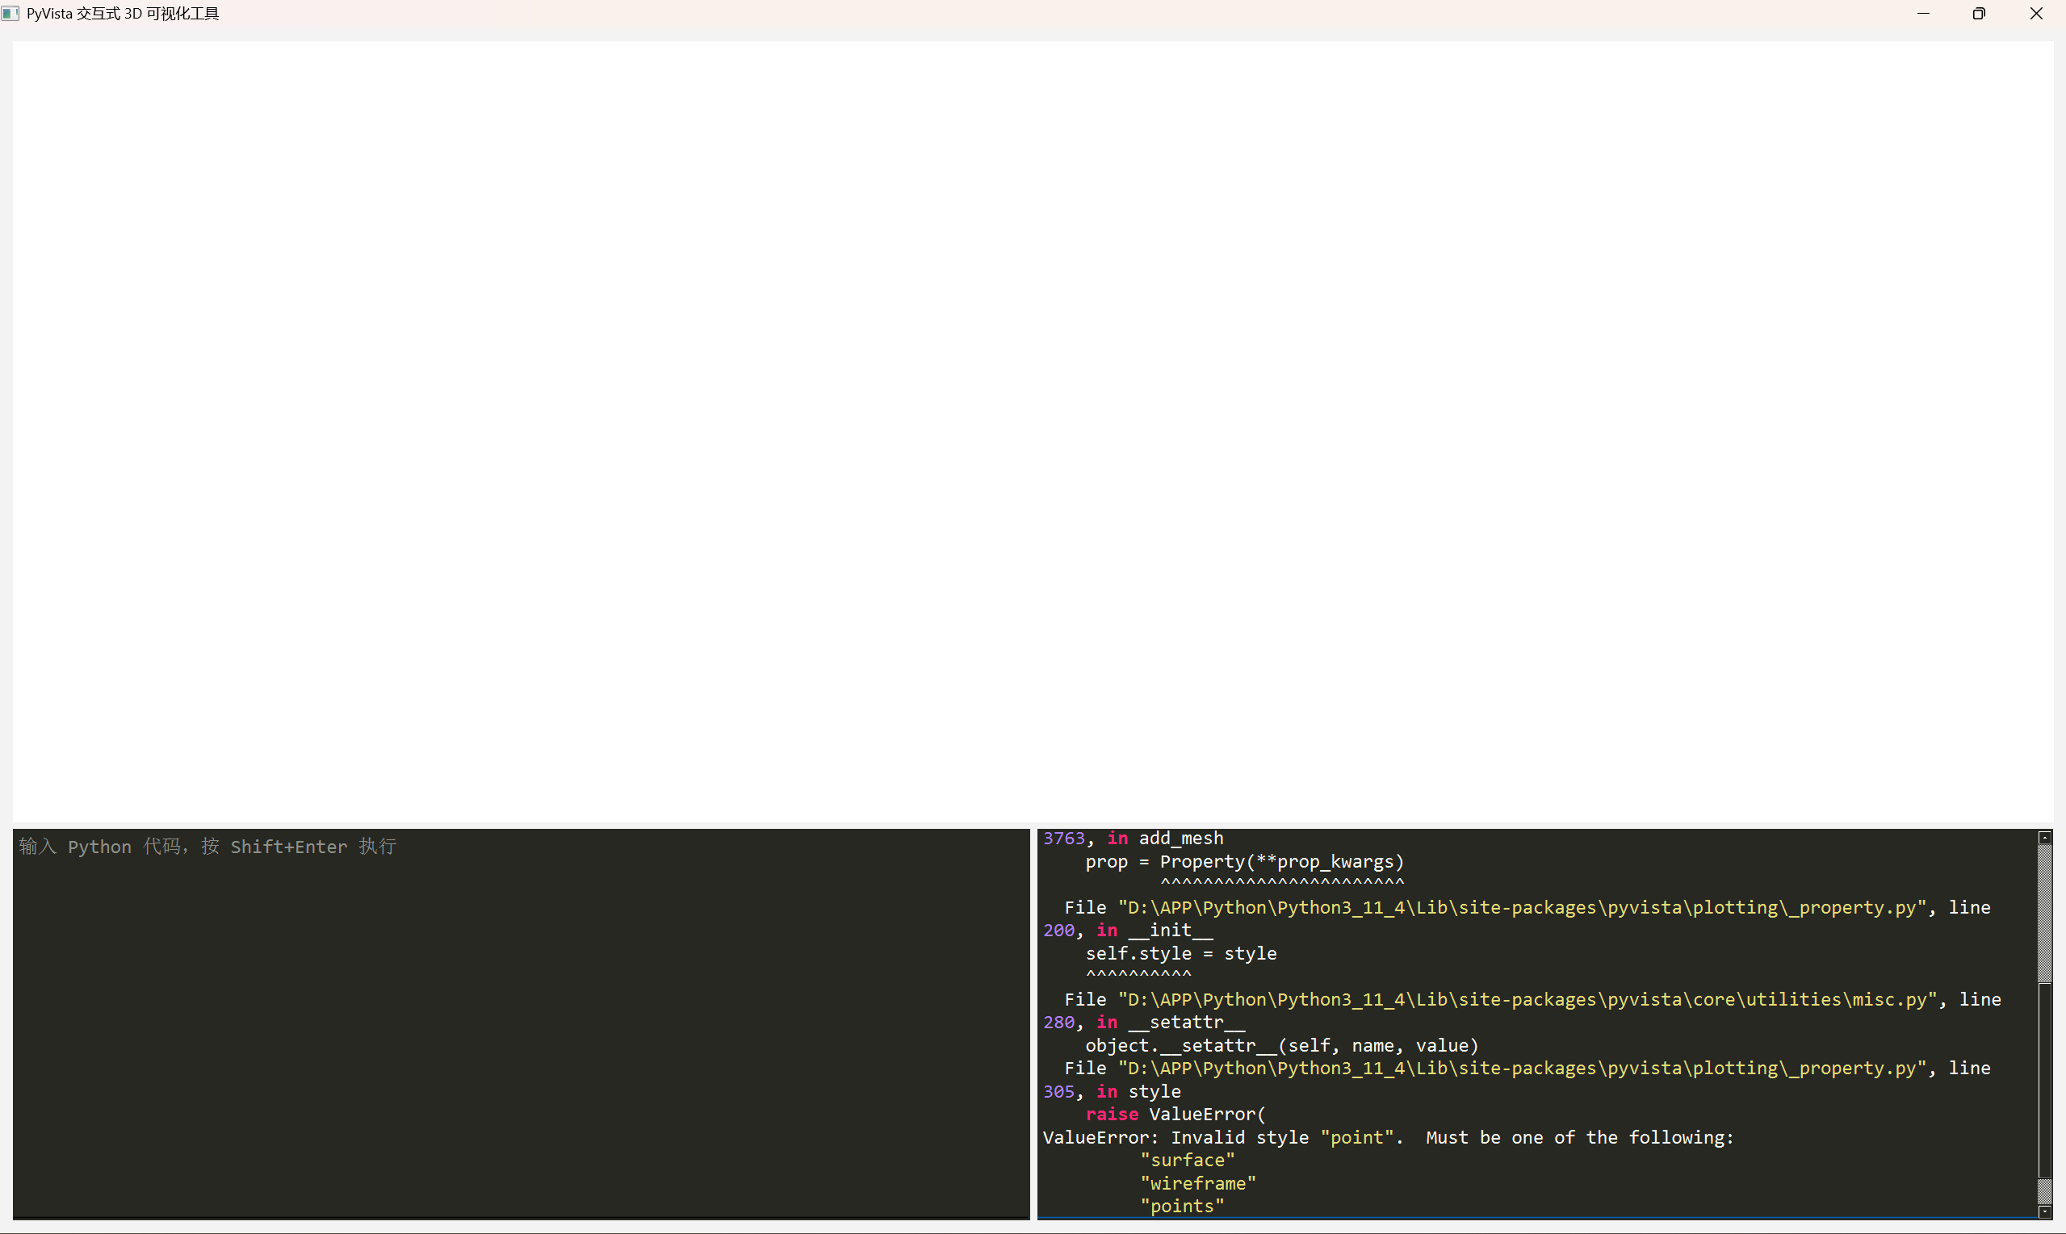Click the "points" text in error output
The width and height of the screenshot is (2066, 1234).
pyautogui.click(x=1182, y=1206)
